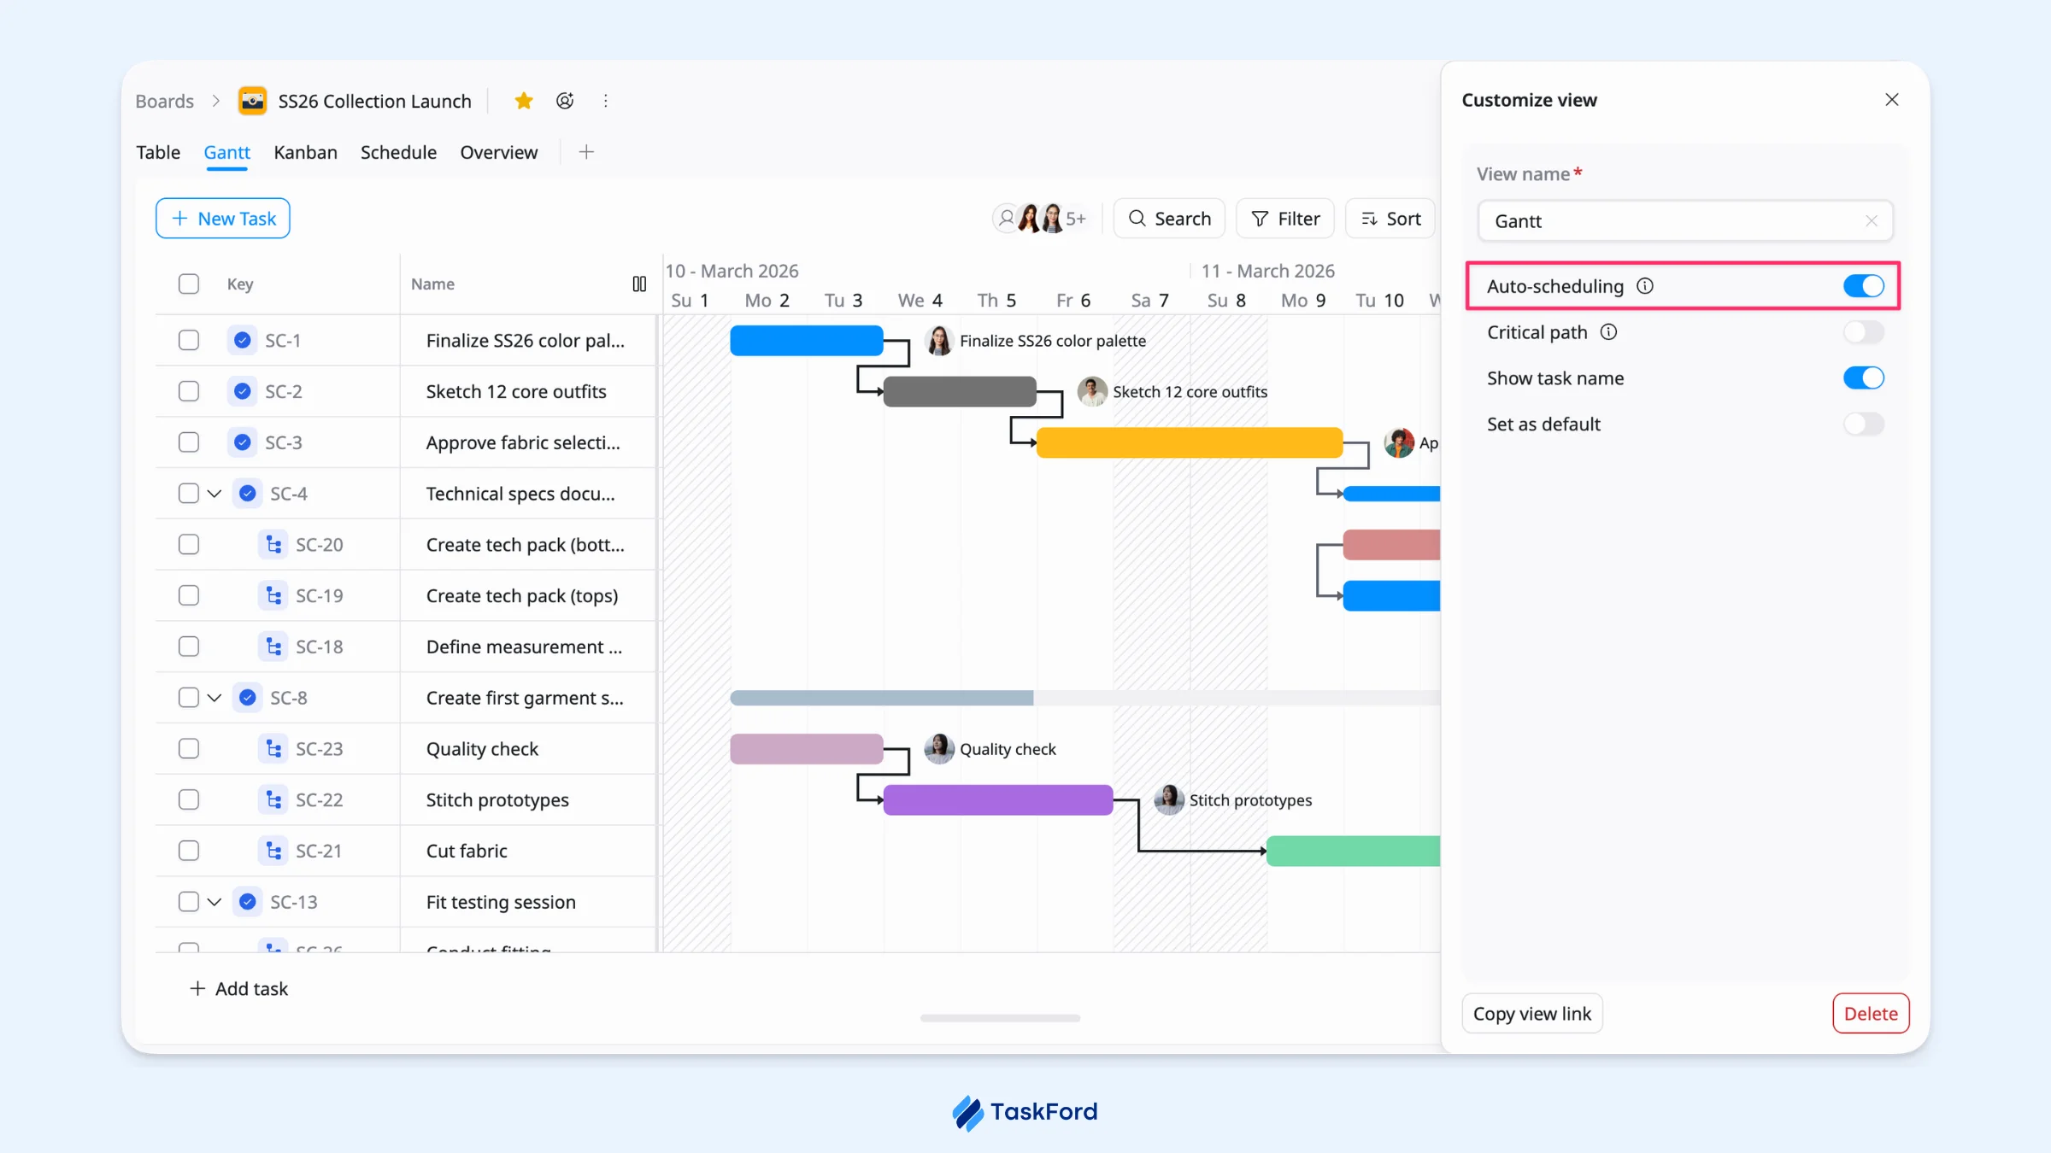The height and width of the screenshot is (1153, 2051).
Task: Click the favorite star icon
Action: [524, 101]
